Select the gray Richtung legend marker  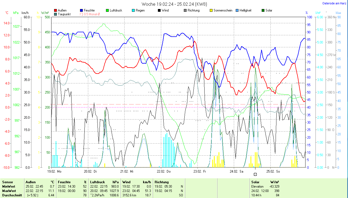point(185,10)
